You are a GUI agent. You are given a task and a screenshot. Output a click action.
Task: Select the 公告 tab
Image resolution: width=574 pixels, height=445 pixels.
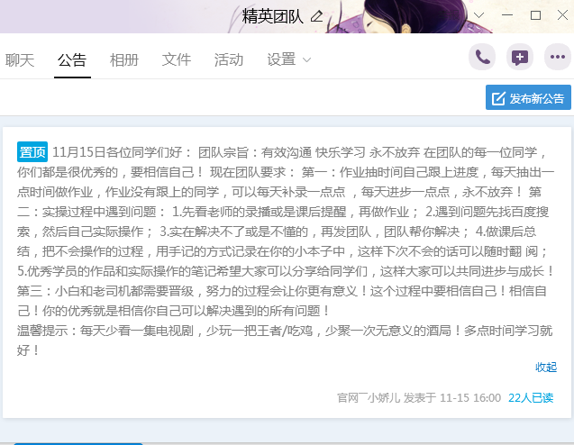click(x=72, y=59)
